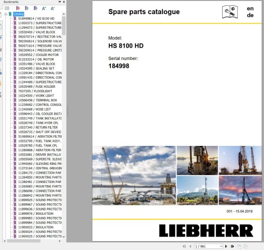This screenshot has height=250, width=264.
Task: Open bookmark 018499814 / HS 8100 HD
Action: tap(36, 19)
